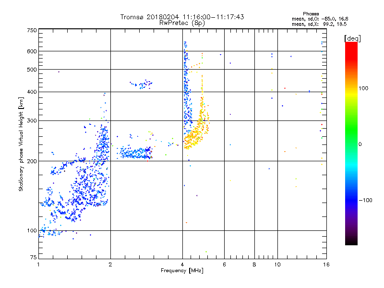Click the x-axis label '1'
384x288 pixels.
point(38,264)
